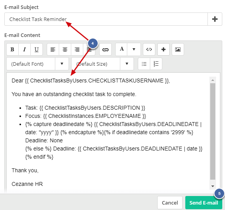
Task: Center align the text
Action: [65, 49]
